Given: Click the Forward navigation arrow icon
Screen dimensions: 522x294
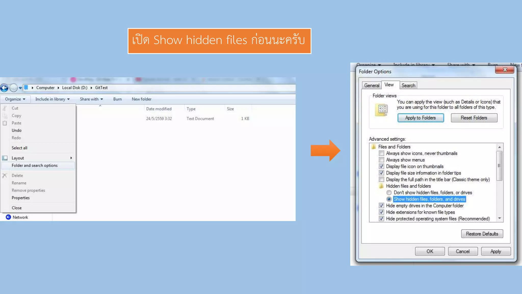Looking at the screenshot, I should (14, 88).
